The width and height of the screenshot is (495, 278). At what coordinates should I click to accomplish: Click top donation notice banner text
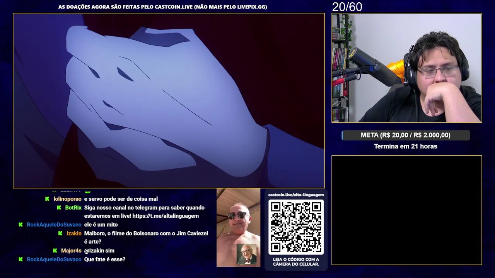[163, 7]
